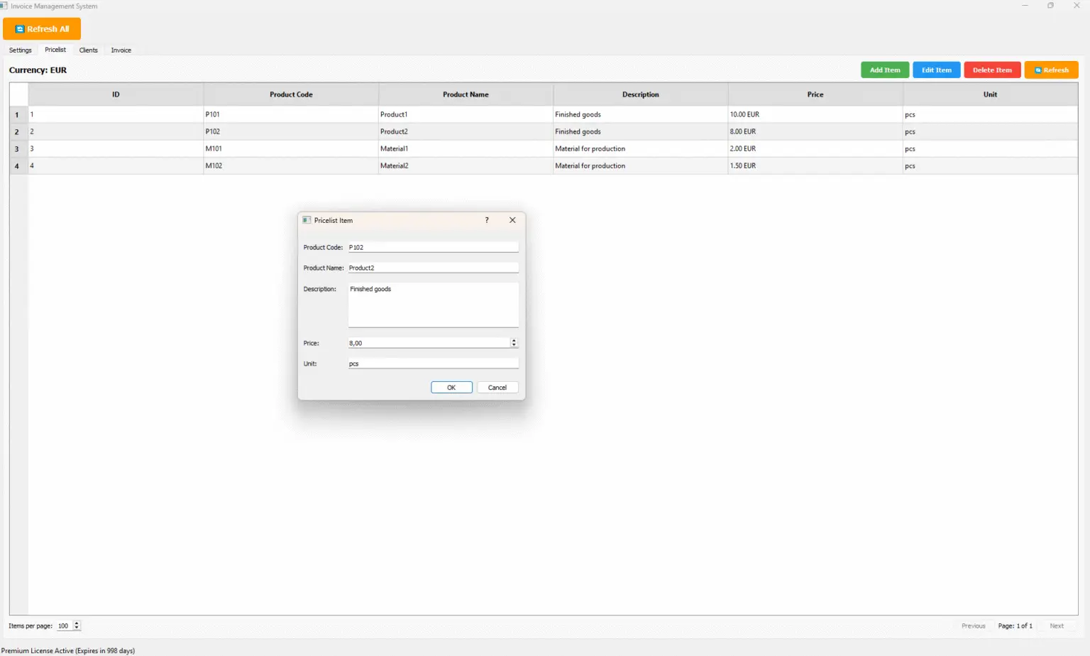
Task: Click the Product Code input field
Action: pos(433,247)
